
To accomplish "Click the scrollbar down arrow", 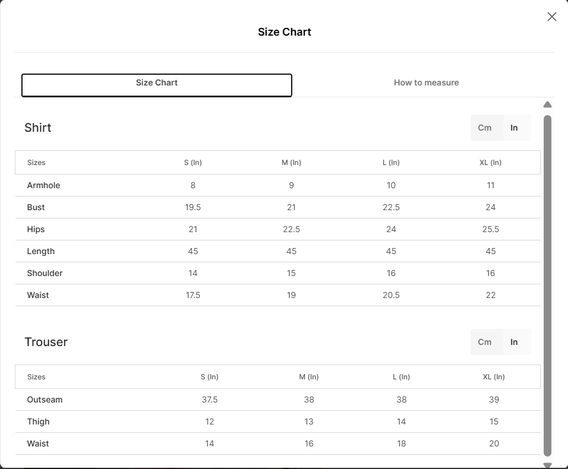I will (547, 465).
